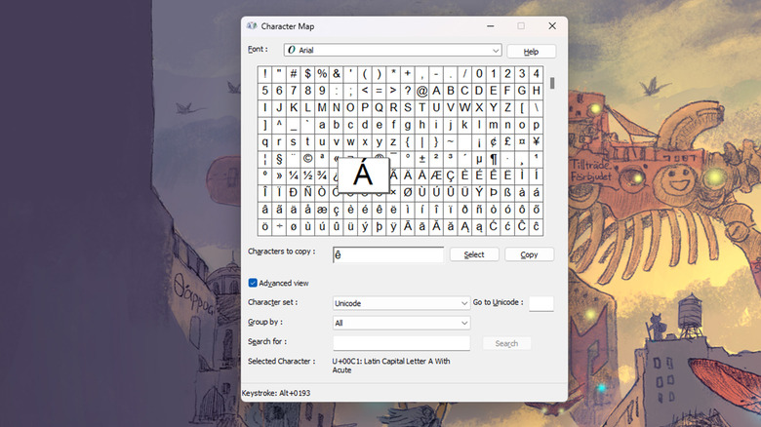Image resolution: width=761 pixels, height=427 pixels.
Task: Choose the uppercase Q character cell
Action: tap(380, 107)
